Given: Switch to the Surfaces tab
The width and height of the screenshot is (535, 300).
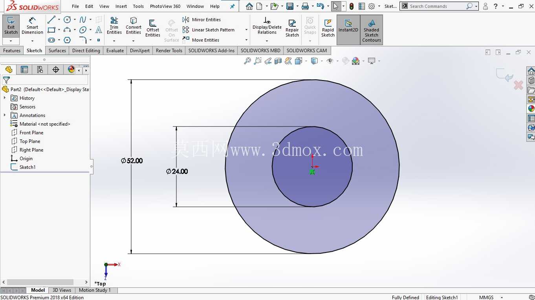Looking at the screenshot, I should (x=57, y=51).
